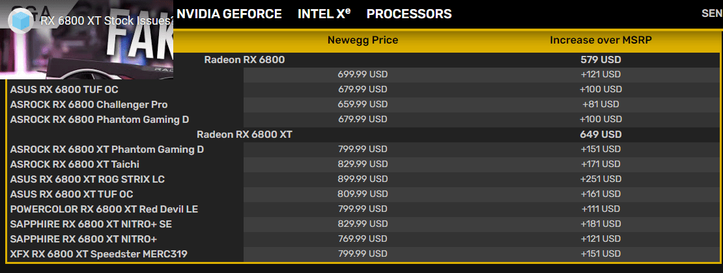
Task: Select SAPPHIRE RX 6800 XT NITRO+ row name
Action: tap(84, 239)
